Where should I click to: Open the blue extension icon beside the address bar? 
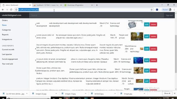(x=157, y=10)
